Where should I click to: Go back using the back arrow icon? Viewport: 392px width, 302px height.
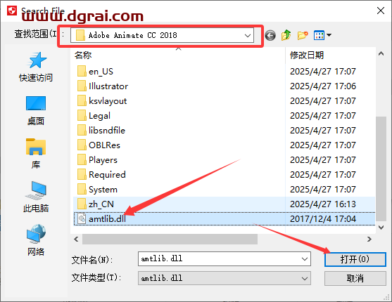[x=270, y=35]
